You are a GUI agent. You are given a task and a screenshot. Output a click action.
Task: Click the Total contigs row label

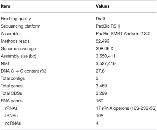pyautogui.click(x=13, y=79)
